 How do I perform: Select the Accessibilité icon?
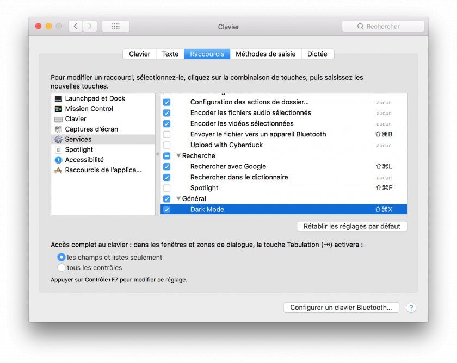58,160
